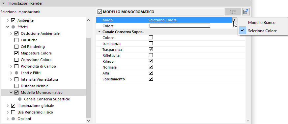
Task: Enable the Correzione Colore checkbox
Action: (x=16, y=60)
